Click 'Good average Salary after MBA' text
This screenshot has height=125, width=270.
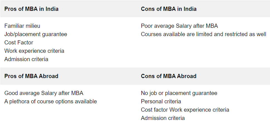(x=44, y=93)
